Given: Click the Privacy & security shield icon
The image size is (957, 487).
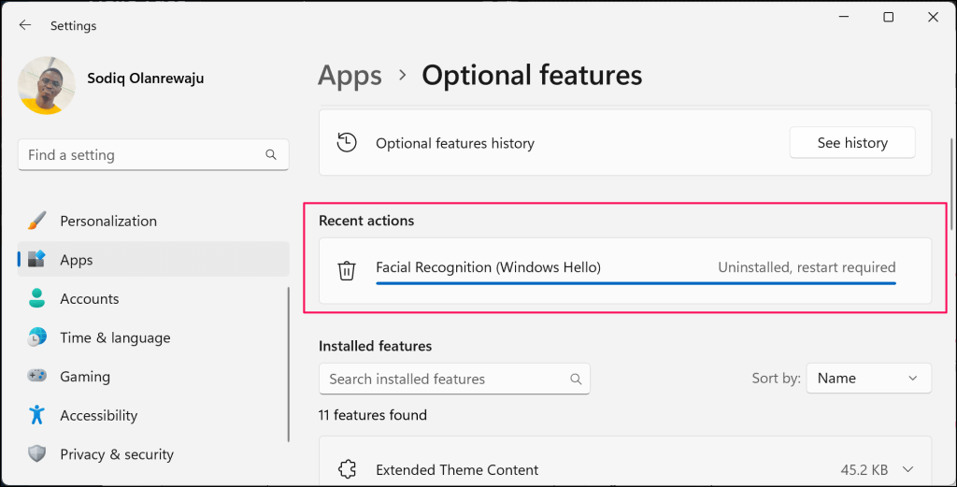Looking at the screenshot, I should (x=37, y=454).
